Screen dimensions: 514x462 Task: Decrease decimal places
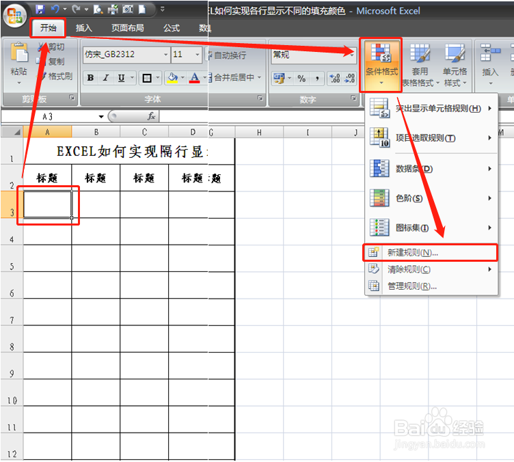tap(350, 79)
